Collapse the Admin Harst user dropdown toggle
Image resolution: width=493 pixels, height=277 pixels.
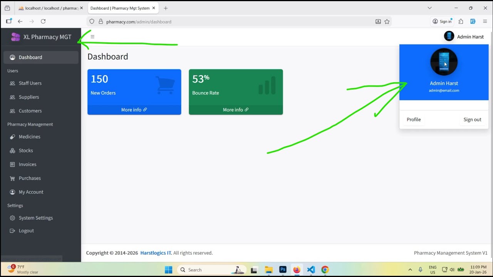[464, 37]
